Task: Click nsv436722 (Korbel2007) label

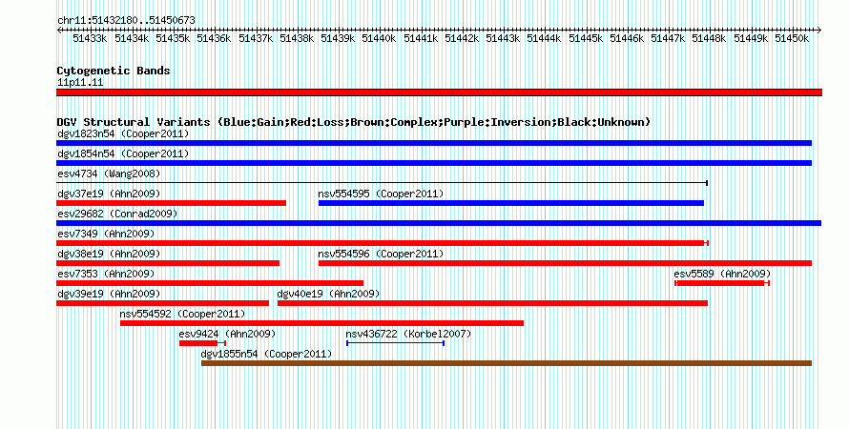Action: click(408, 334)
